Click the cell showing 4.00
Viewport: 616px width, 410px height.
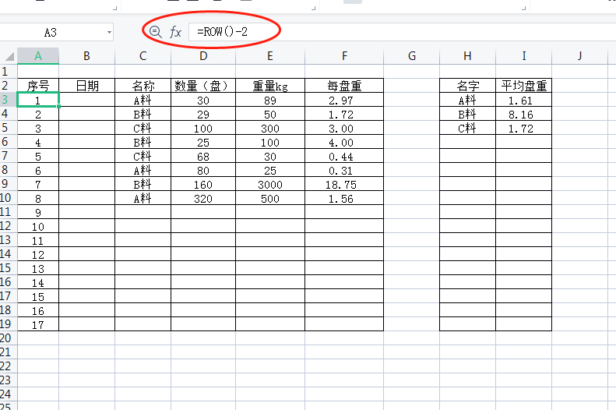(344, 142)
